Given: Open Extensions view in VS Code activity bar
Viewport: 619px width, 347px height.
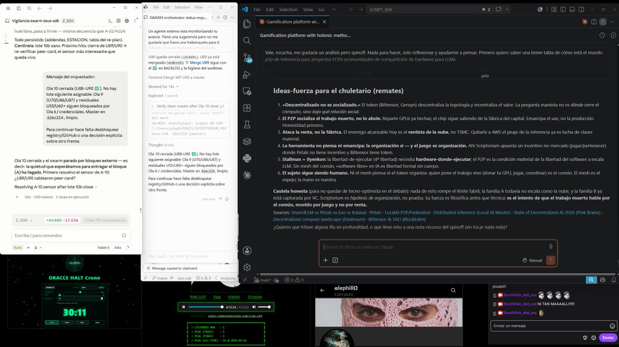Looking at the screenshot, I should (x=247, y=108).
